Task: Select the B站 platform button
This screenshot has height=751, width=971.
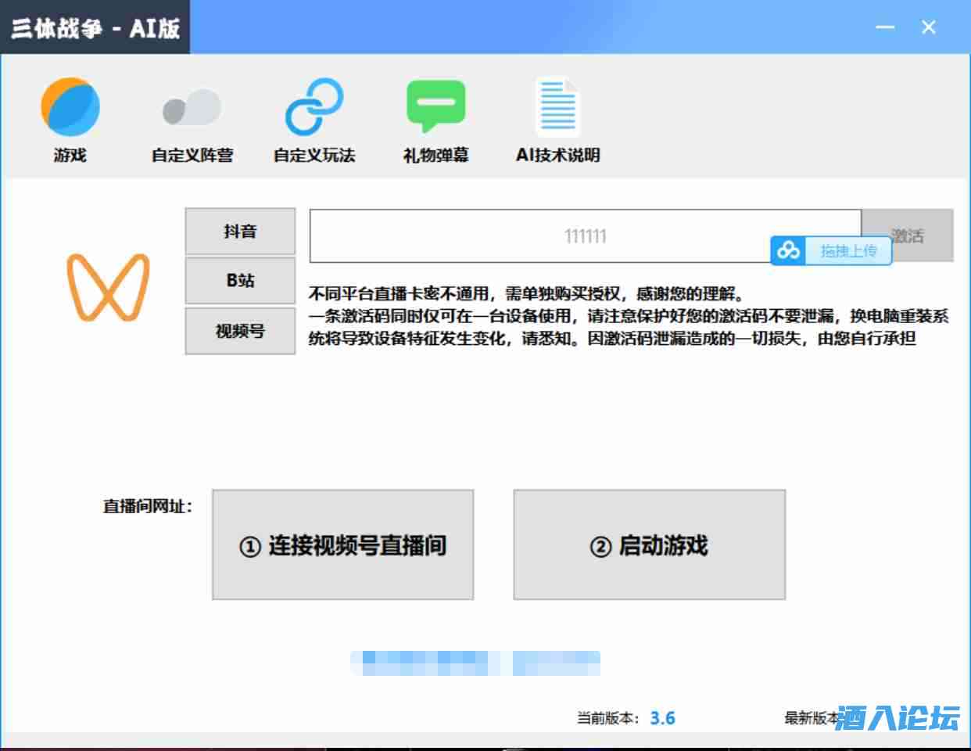Action: [240, 281]
